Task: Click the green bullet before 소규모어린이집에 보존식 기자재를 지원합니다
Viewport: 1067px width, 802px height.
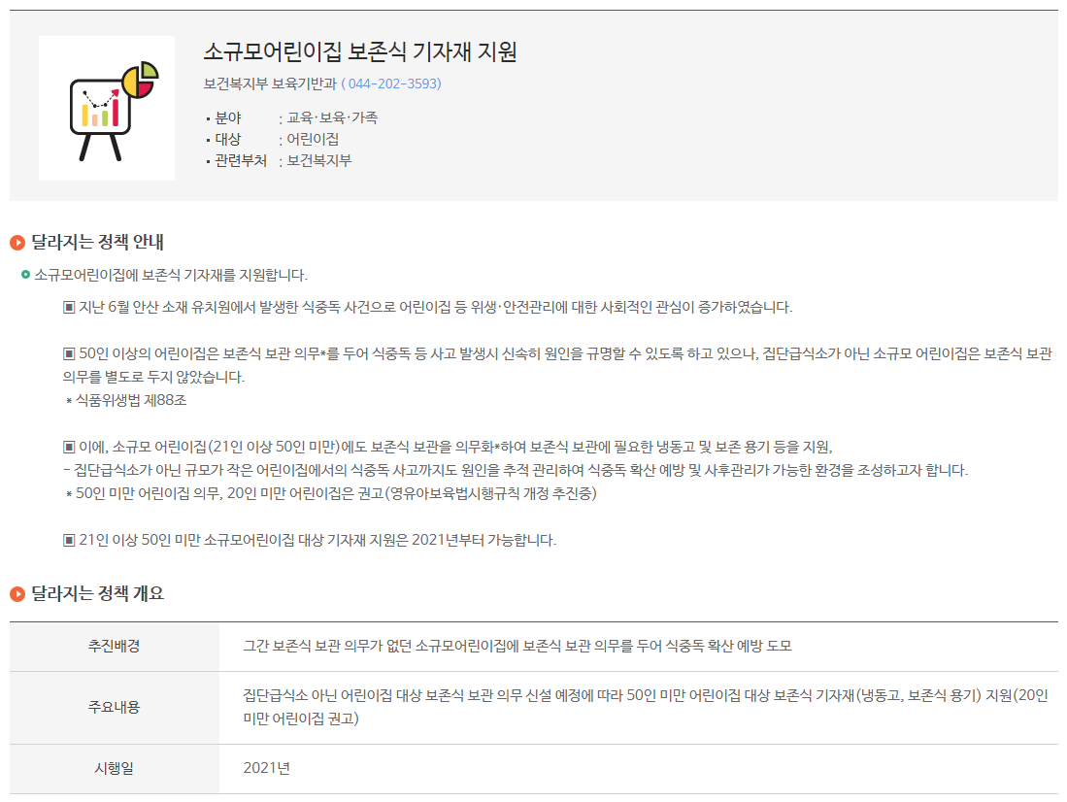Action: coord(25,275)
